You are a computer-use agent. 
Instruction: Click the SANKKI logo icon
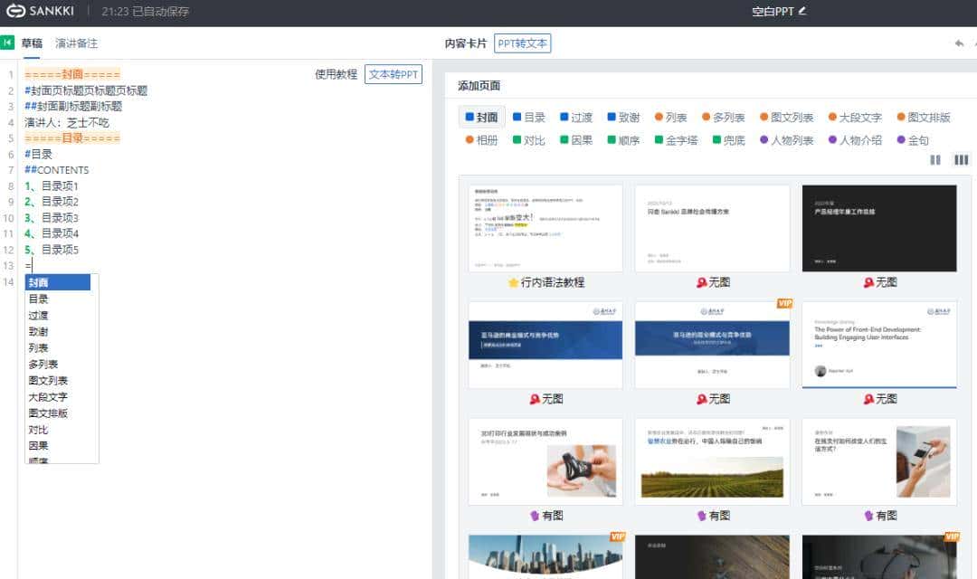(x=15, y=11)
